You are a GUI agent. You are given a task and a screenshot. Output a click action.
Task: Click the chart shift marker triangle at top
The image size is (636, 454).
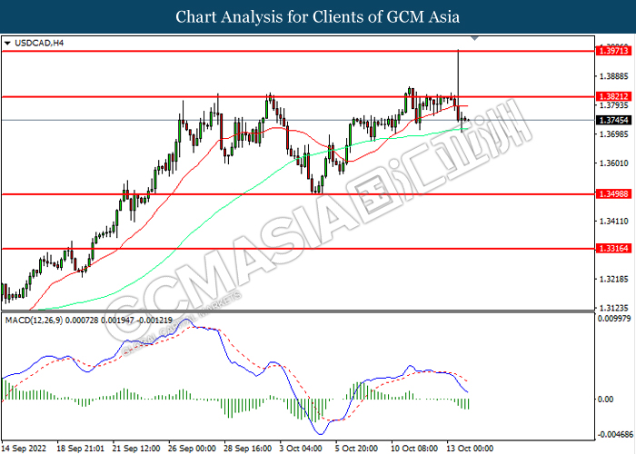click(x=474, y=38)
